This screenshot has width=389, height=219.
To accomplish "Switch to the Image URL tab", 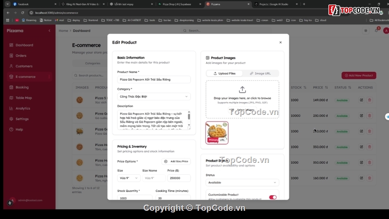I will tap(260, 73).
